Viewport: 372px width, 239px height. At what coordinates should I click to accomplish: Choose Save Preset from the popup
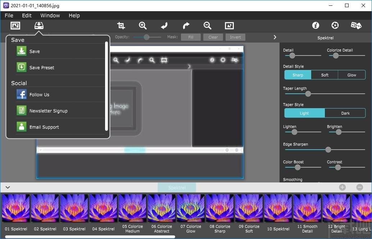(42, 67)
